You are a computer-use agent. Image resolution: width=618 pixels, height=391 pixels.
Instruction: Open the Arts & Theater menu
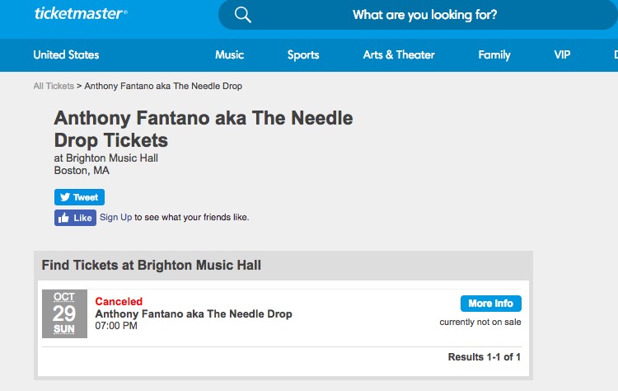click(399, 54)
